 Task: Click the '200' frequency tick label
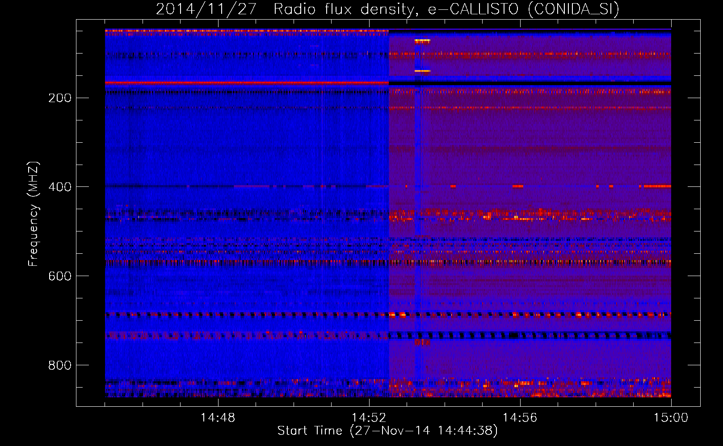pos(60,98)
